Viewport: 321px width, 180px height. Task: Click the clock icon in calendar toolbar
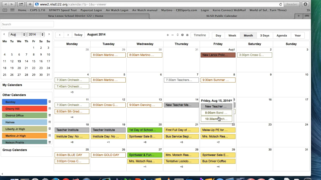click(182, 35)
